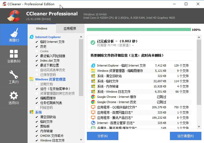
Task: Click Chrome icon of Internet 历史 row
Action: tap(93, 102)
